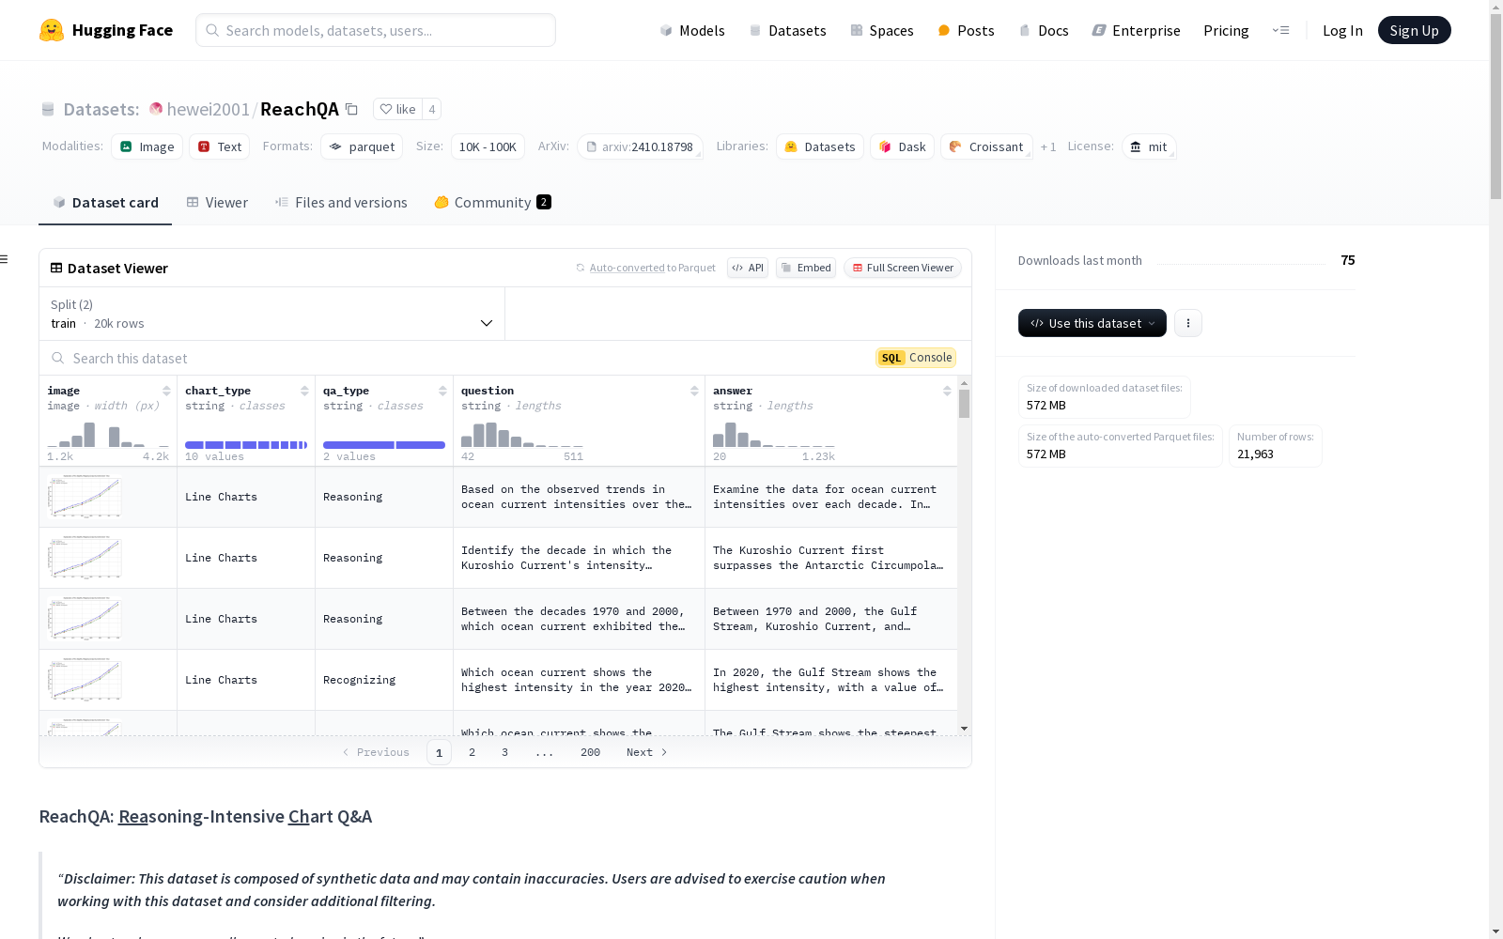1503x939 pixels.
Task: Select the Dask library tag
Action: [x=902, y=146]
